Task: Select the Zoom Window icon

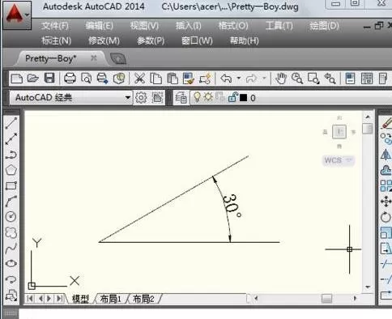Action: 313,79
